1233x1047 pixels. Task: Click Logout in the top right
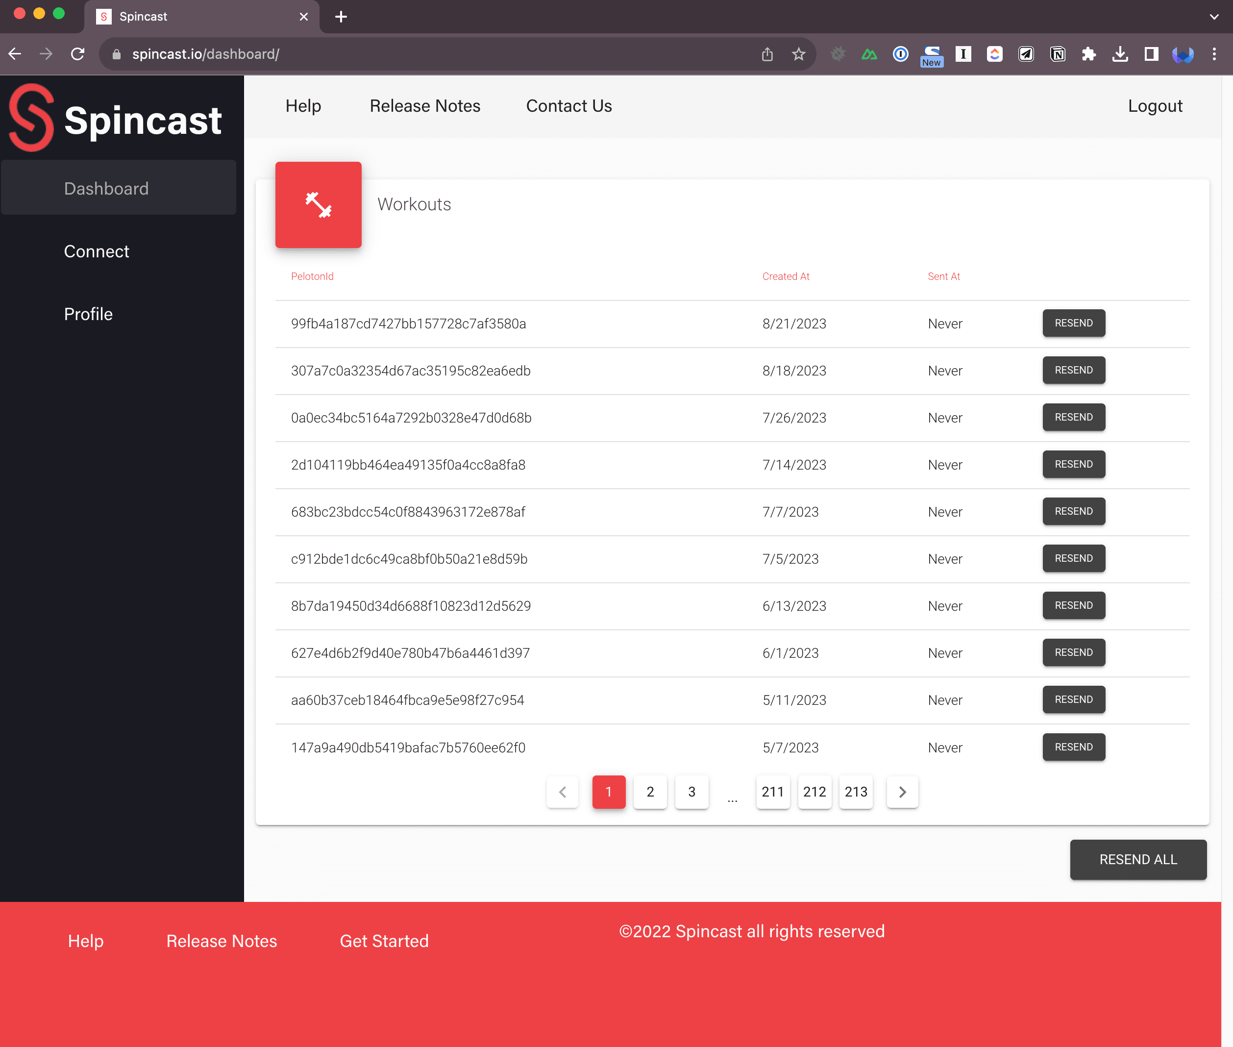point(1155,106)
